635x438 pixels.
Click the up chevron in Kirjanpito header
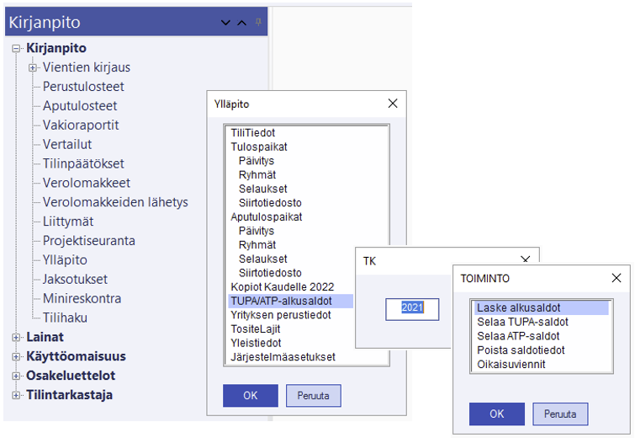point(242,23)
